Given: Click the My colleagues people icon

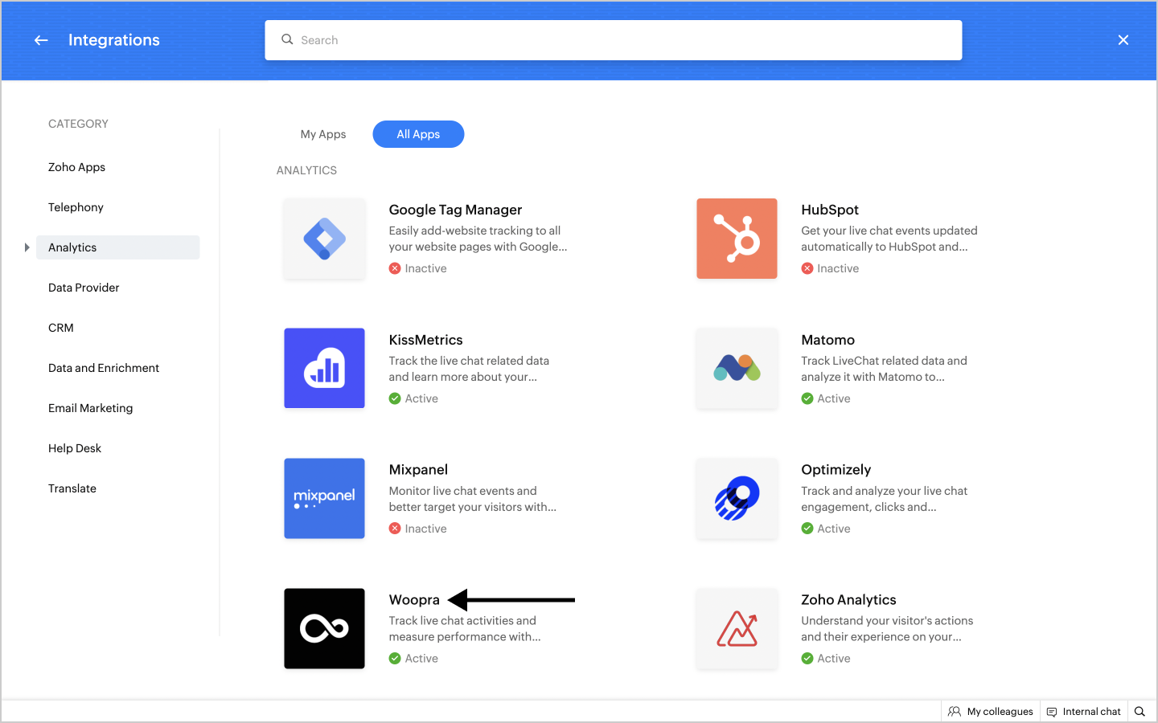Looking at the screenshot, I should 955,712.
